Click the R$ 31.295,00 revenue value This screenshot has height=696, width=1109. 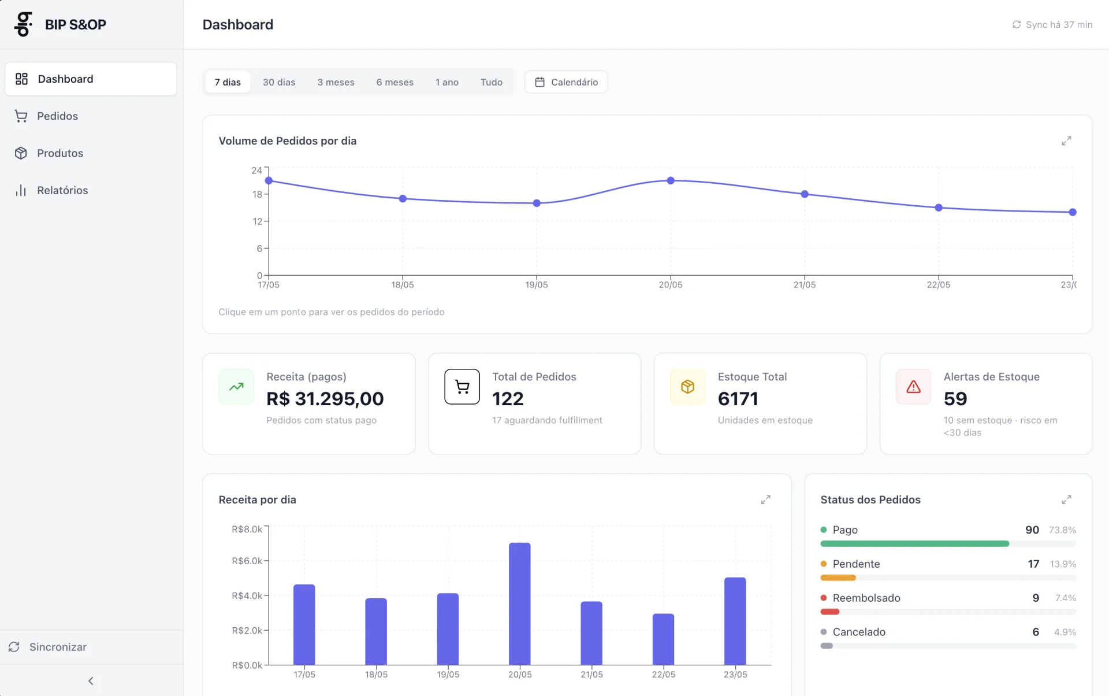[325, 399]
